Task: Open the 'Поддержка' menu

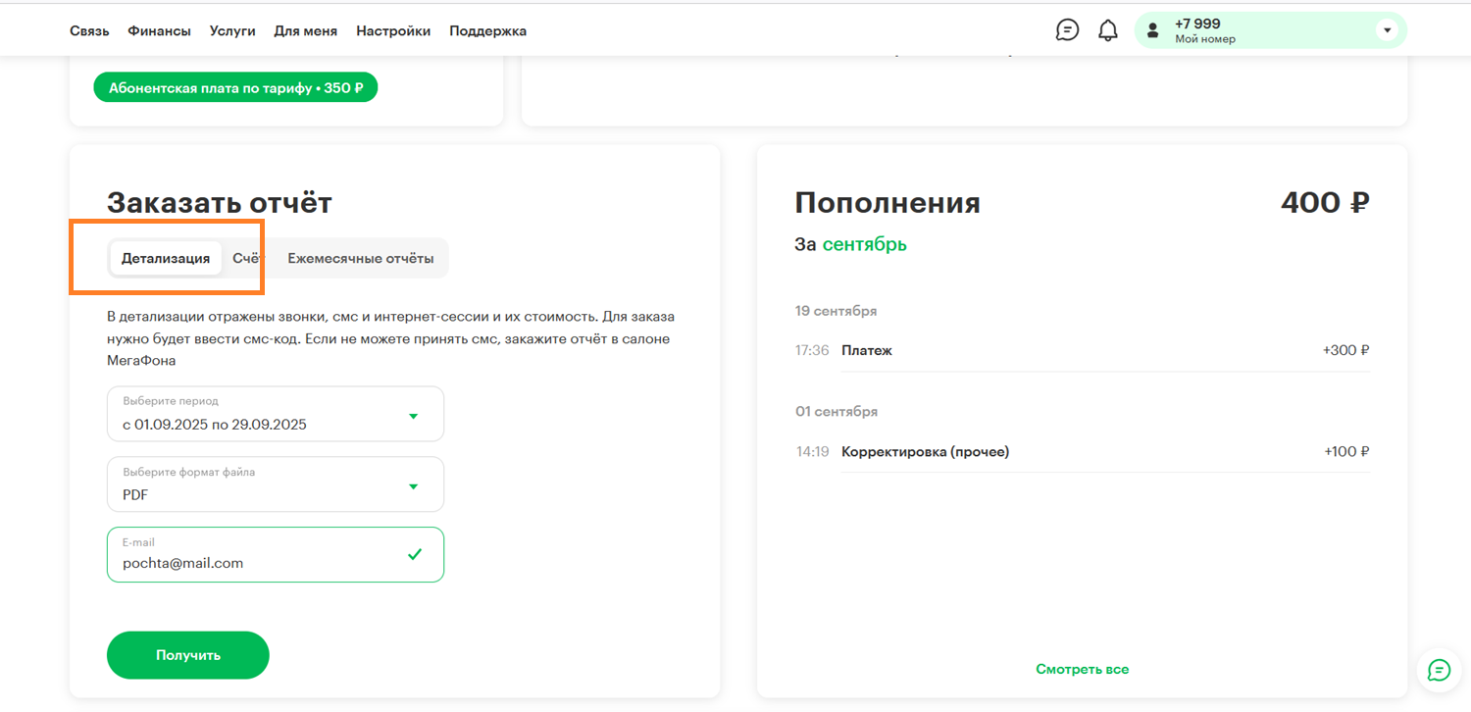Action: coord(487,30)
